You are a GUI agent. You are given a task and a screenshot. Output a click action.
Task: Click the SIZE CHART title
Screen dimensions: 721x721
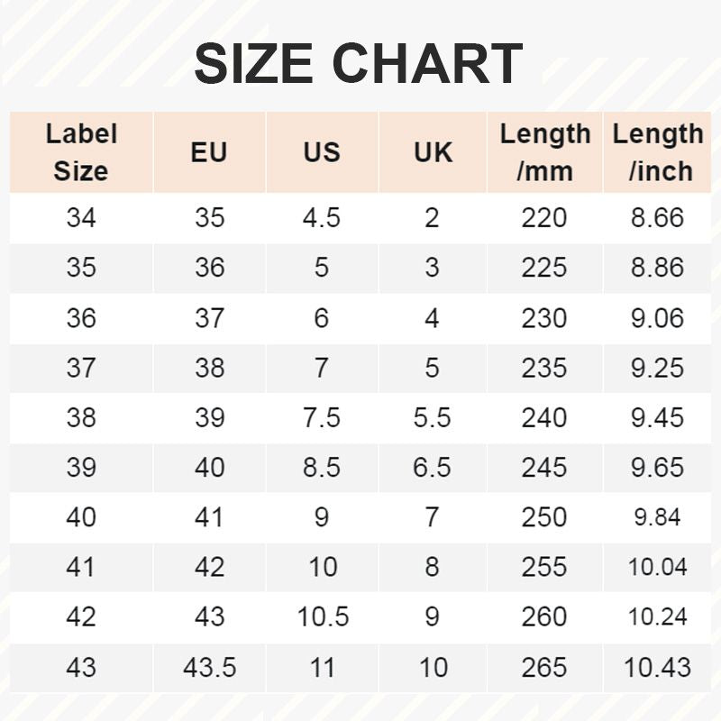359,64
